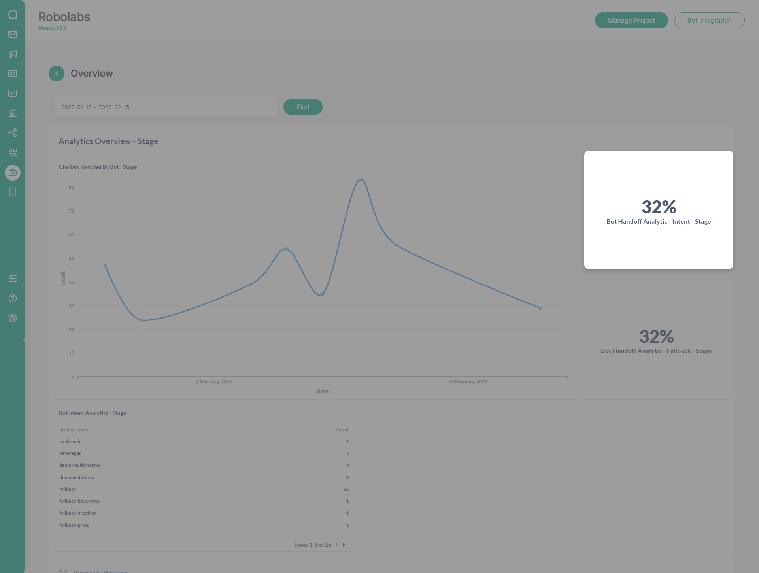Click the share nodes sidebar icon
This screenshot has width=759, height=573.
click(13, 133)
